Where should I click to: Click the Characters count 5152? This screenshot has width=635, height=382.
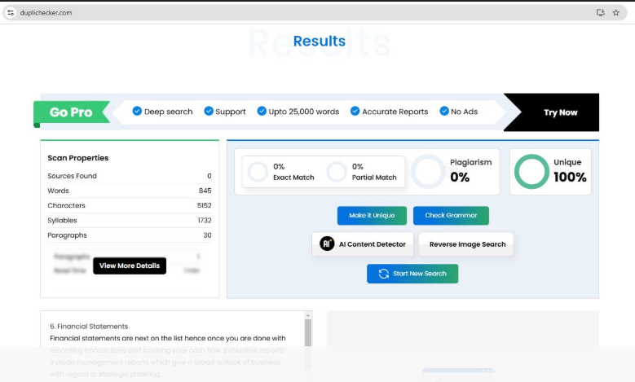click(204, 205)
